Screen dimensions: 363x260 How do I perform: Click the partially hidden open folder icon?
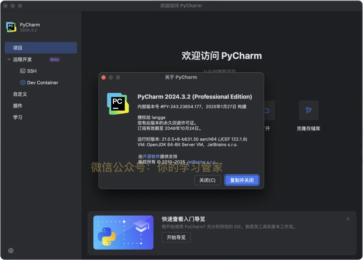click(x=267, y=110)
